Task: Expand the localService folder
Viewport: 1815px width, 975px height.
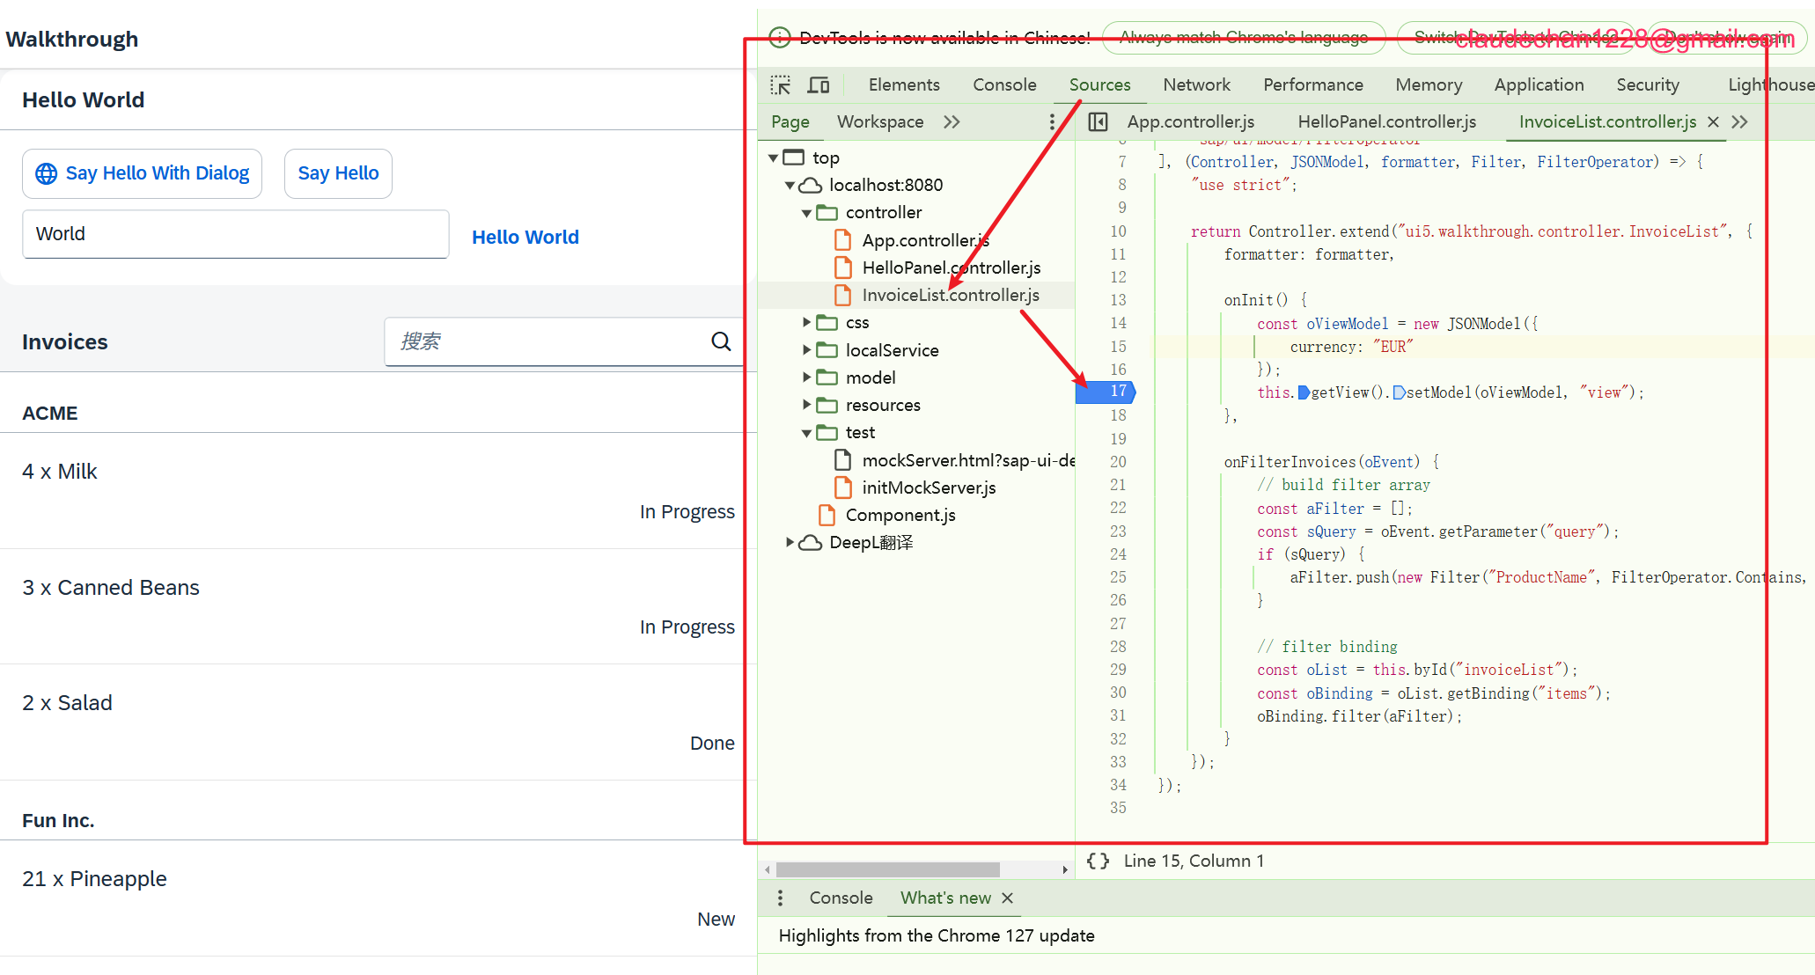Action: 806,350
